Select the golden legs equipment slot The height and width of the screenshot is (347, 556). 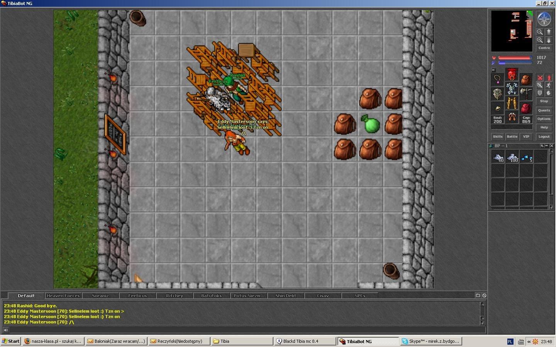pyautogui.click(x=512, y=103)
